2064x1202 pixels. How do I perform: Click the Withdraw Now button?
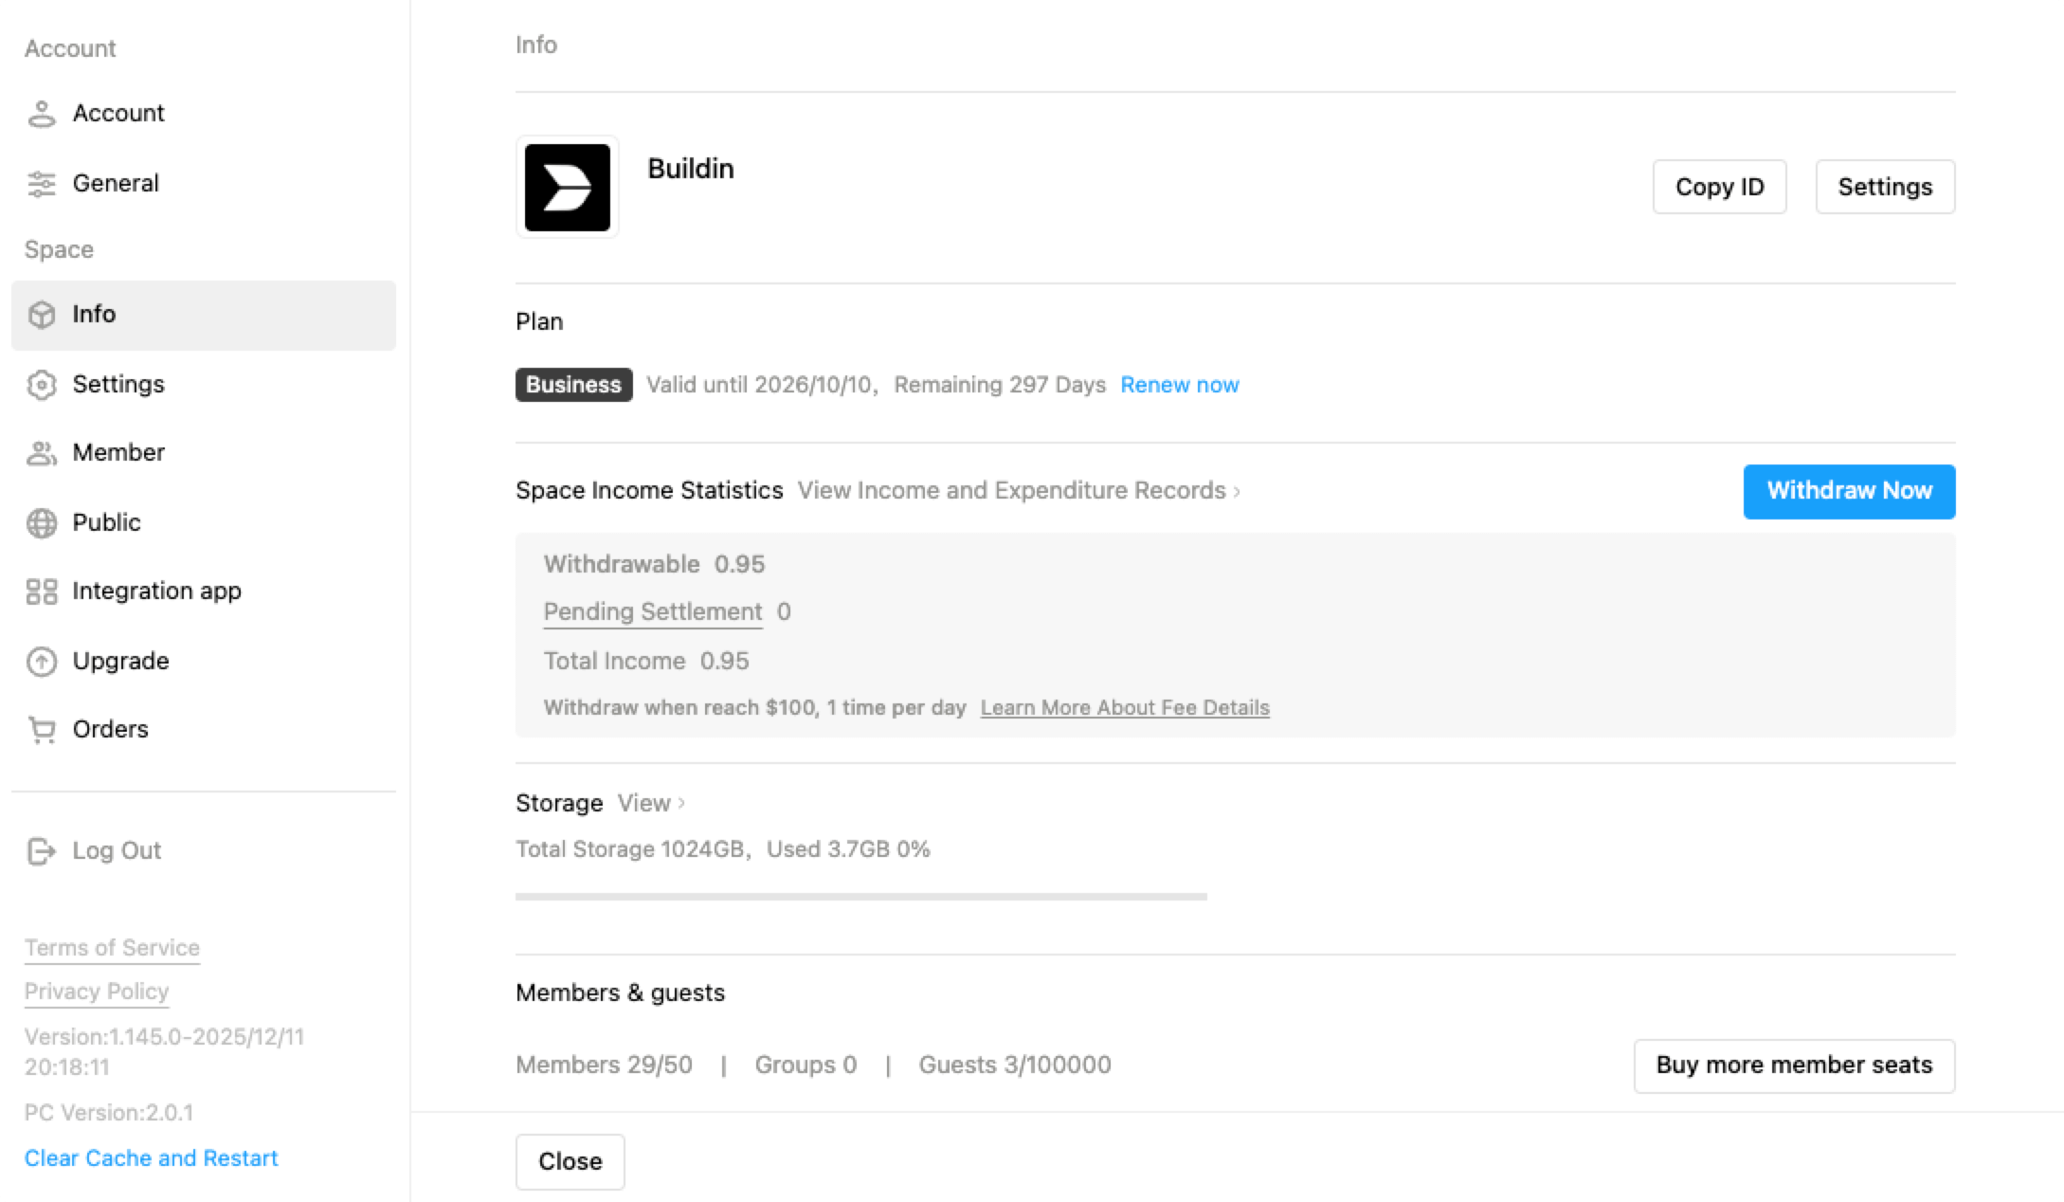click(1848, 491)
